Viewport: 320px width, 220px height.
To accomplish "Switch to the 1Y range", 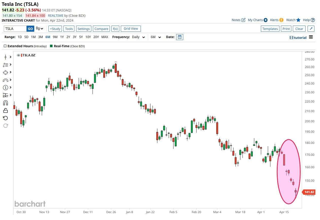I will pyautogui.click(x=62, y=37).
